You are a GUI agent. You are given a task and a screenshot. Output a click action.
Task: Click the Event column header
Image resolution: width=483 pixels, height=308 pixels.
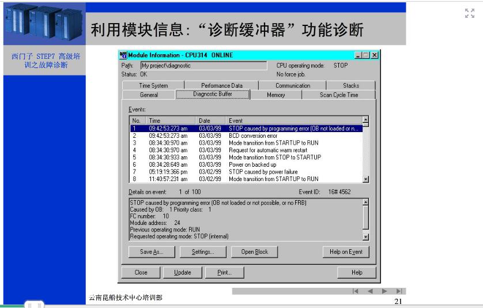click(294, 121)
